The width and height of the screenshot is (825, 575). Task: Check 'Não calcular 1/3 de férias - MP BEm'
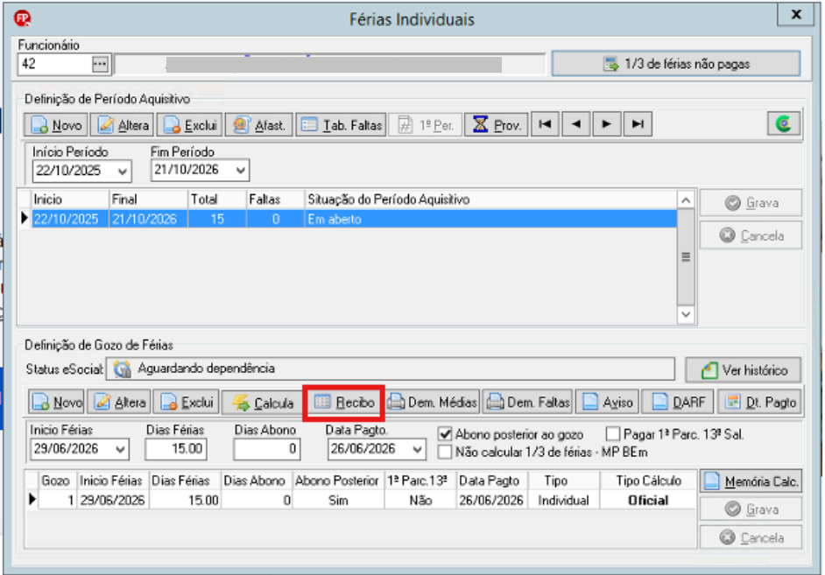445,452
